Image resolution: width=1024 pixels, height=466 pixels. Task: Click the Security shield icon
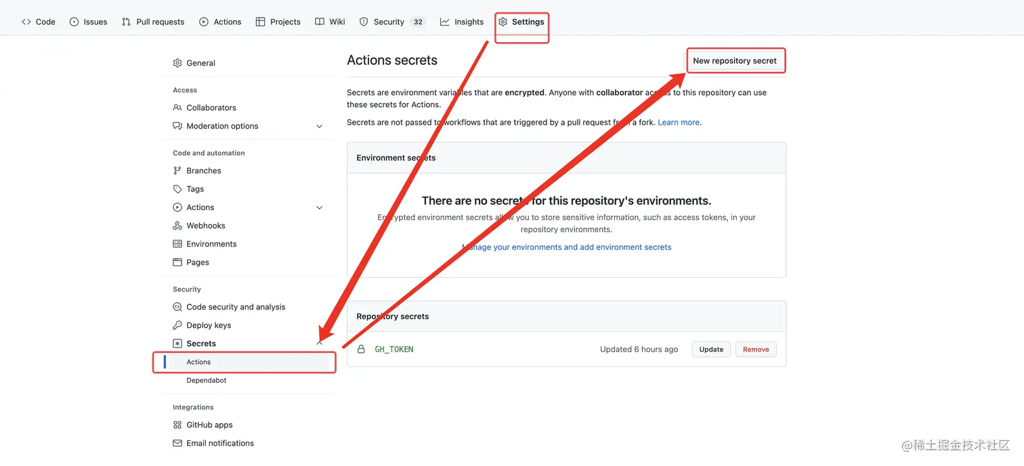click(x=364, y=22)
